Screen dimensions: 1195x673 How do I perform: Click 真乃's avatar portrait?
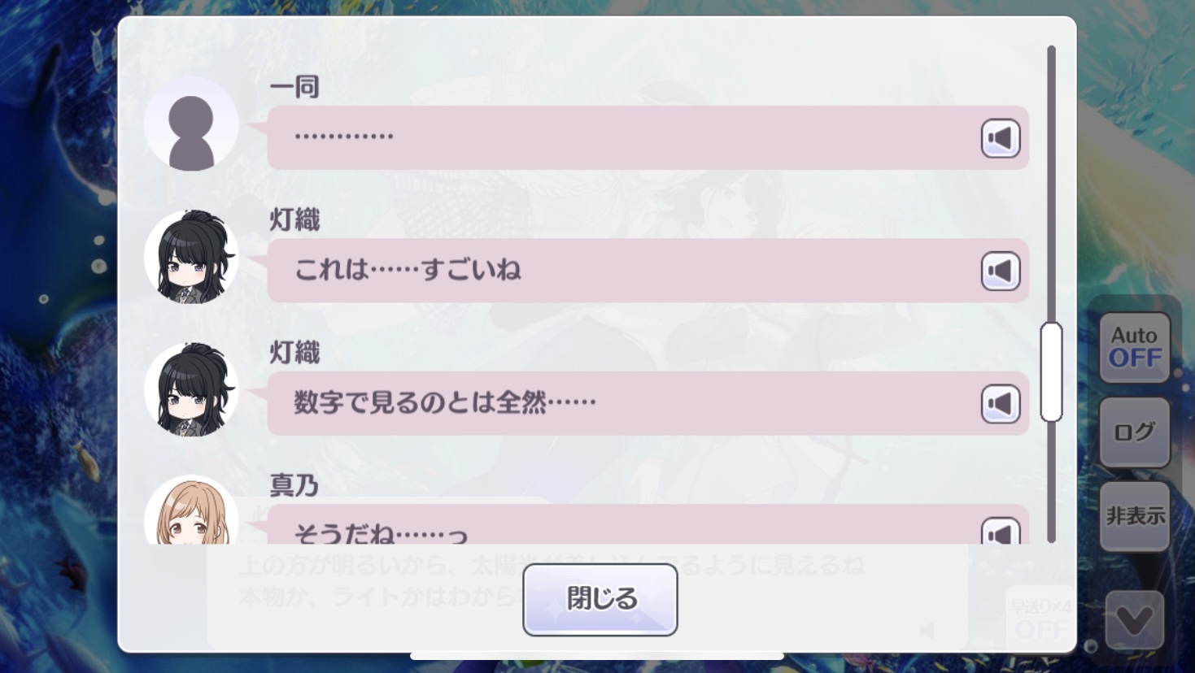click(x=191, y=512)
